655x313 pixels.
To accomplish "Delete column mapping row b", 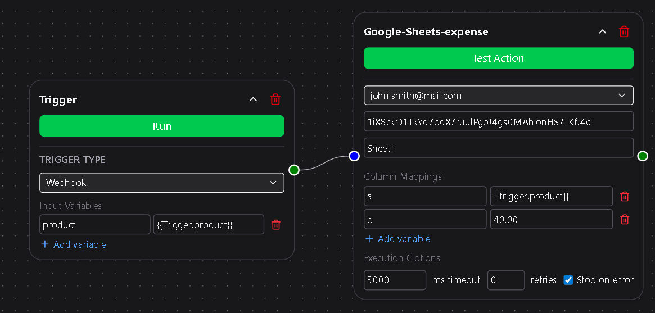I will (624, 219).
